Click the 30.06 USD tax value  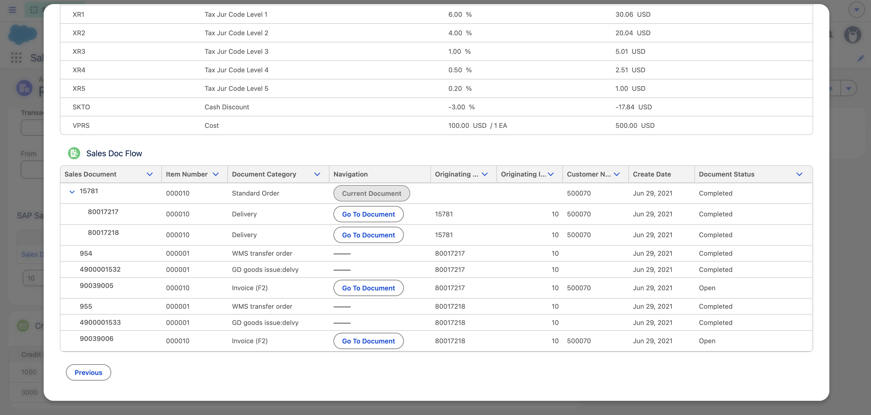633,14
